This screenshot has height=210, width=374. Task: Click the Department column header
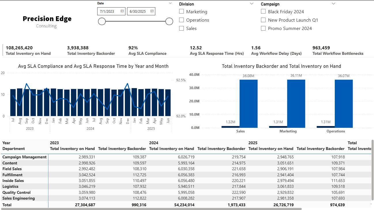click(x=14, y=149)
